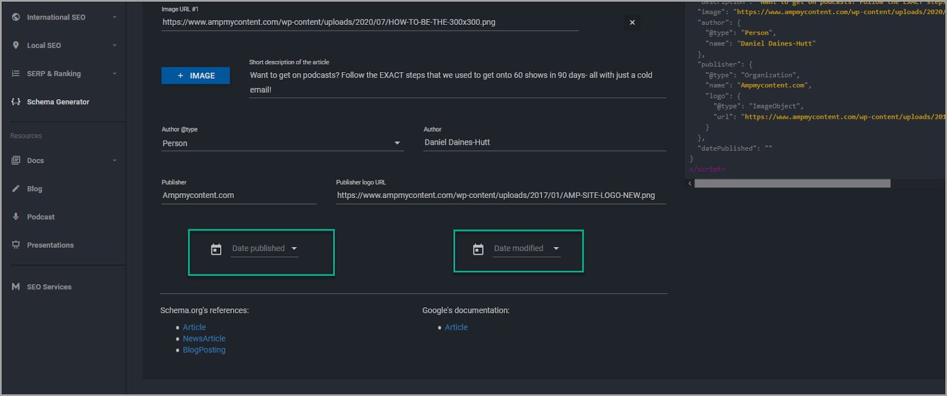Expand the International SEO submenu chevron

[114, 17]
